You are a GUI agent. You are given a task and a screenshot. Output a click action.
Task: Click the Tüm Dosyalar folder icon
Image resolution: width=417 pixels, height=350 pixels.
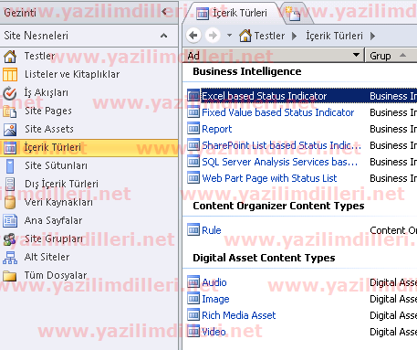(10, 276)
